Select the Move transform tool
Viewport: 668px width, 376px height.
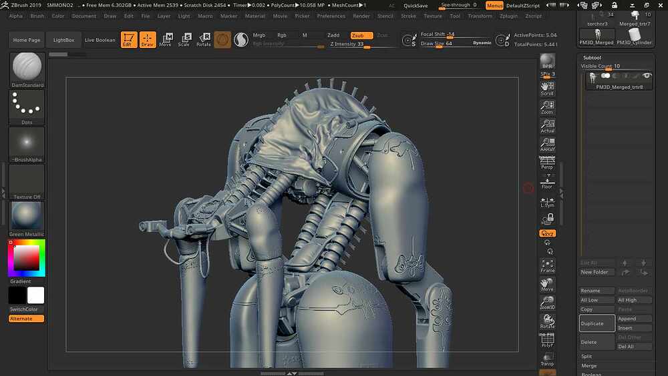coord(165,39)
